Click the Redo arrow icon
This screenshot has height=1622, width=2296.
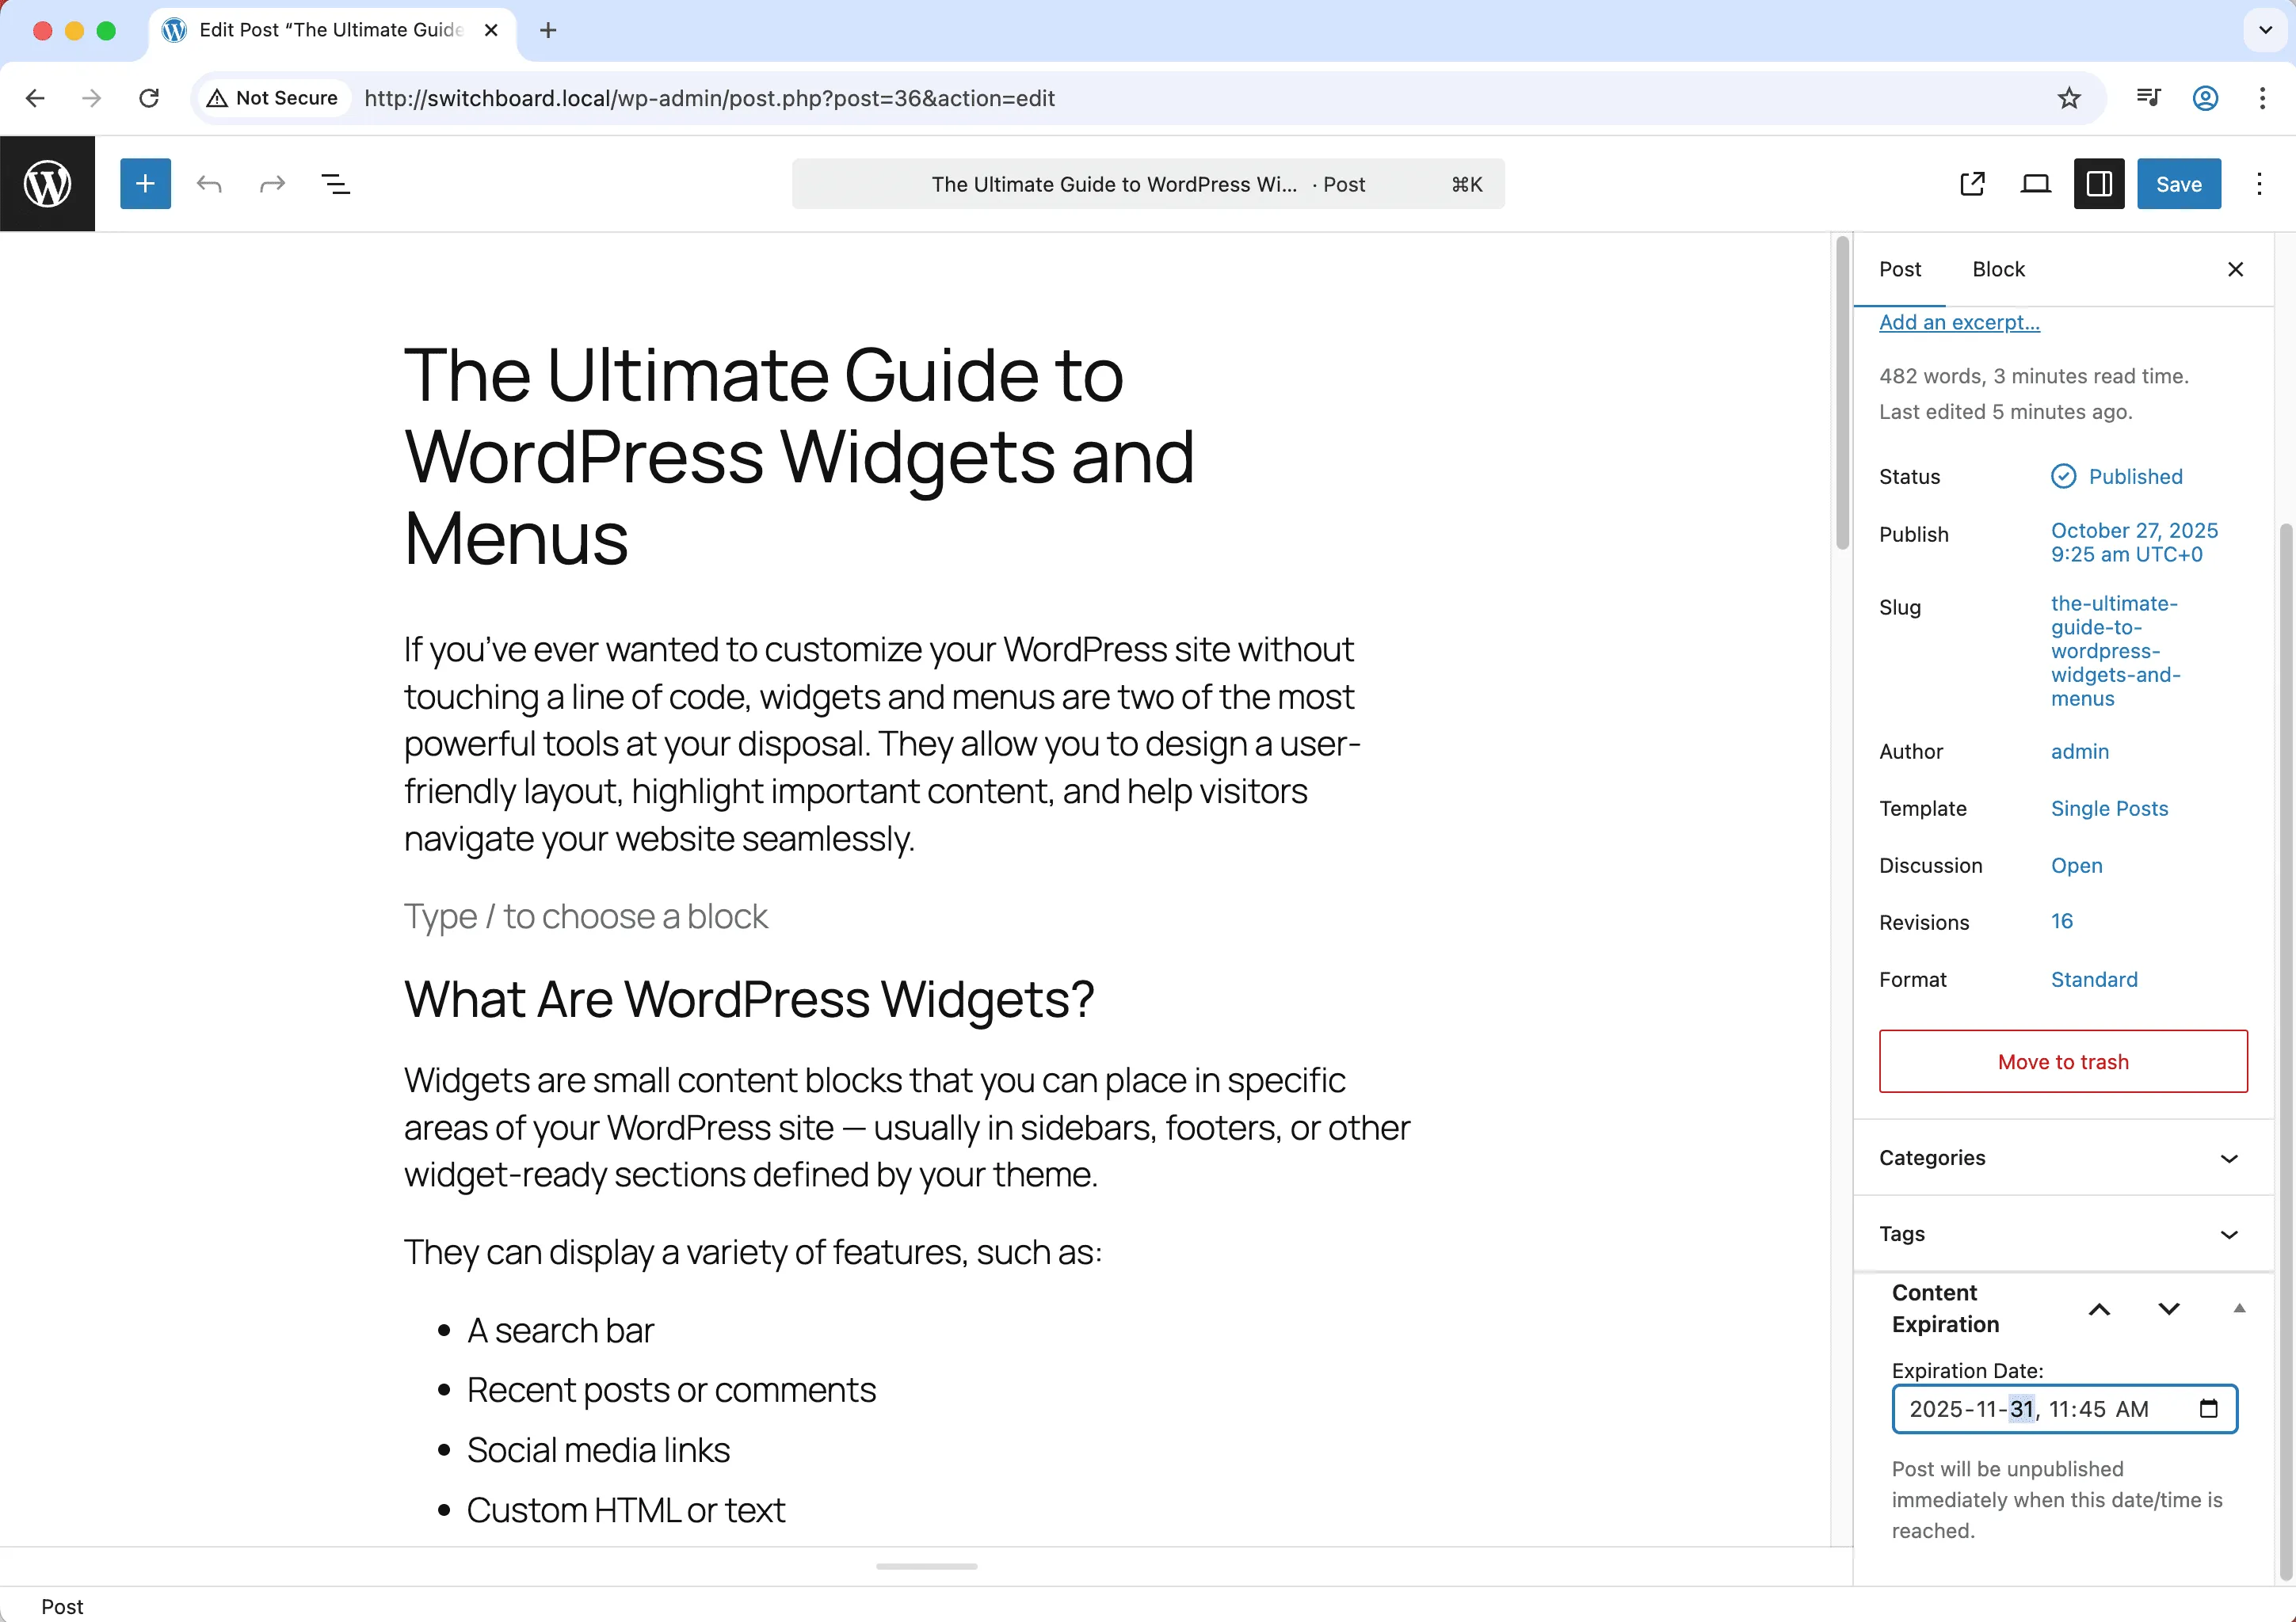pos(272,184)
